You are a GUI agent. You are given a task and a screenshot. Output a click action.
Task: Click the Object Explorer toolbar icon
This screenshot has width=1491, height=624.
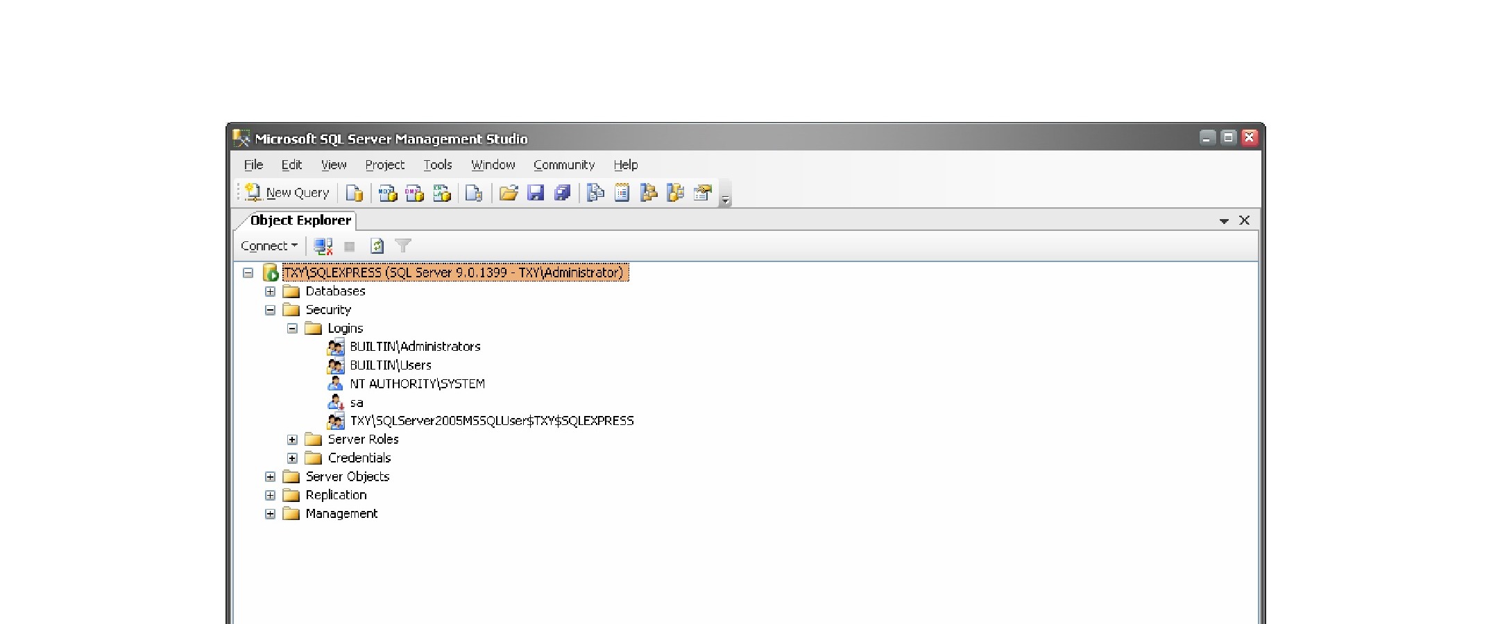(649, 193)
